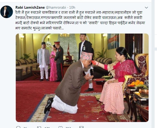Open Rabi Lamich2ane's profile avatar
The height and width of the screenshot is (128, 157).
7,12
